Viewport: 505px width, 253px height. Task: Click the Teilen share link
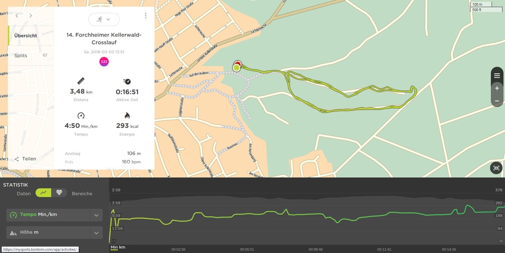coord(29,159)
